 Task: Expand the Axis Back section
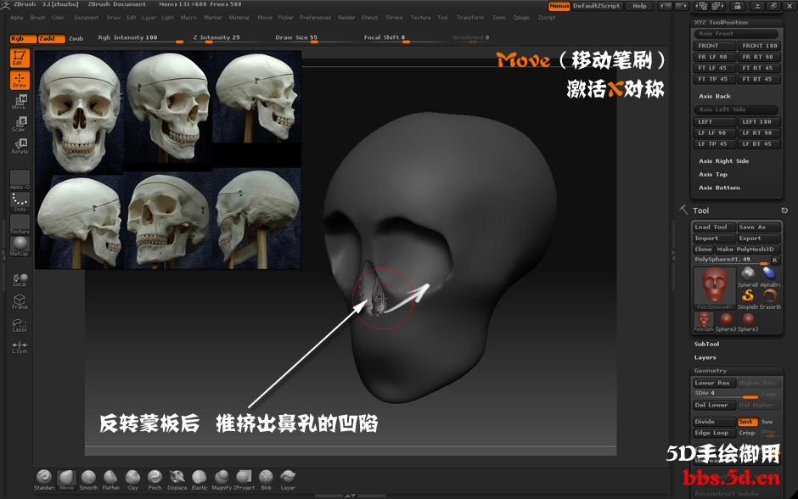click(714, 96)
